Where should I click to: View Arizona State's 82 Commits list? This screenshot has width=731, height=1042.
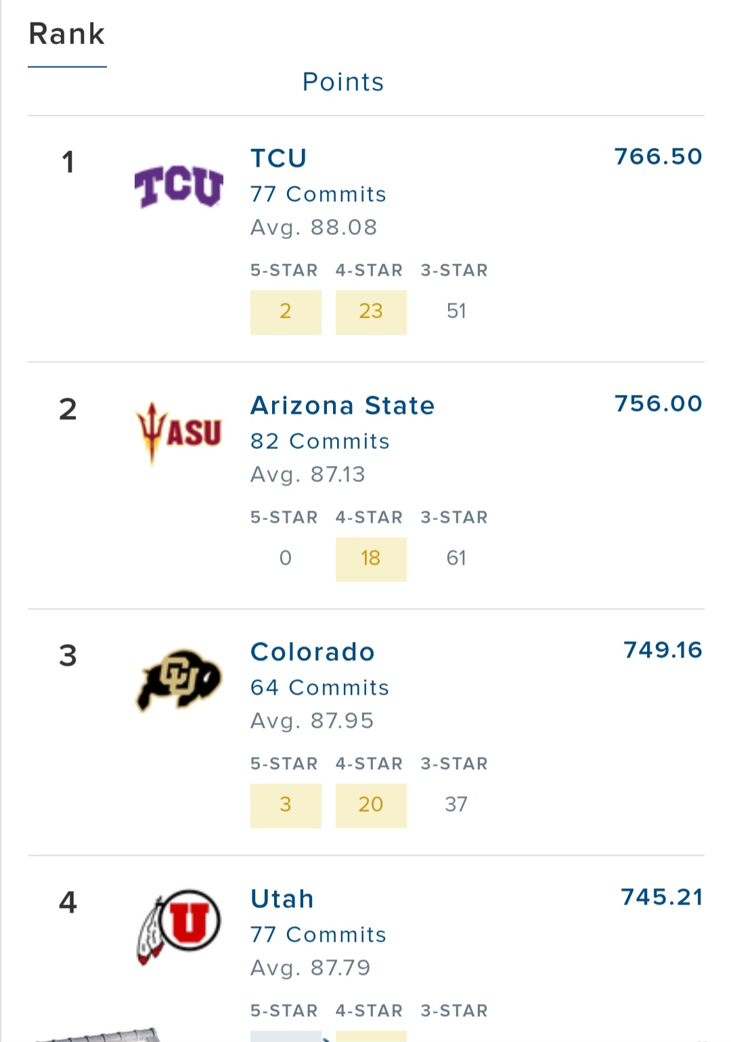point(320,441)
